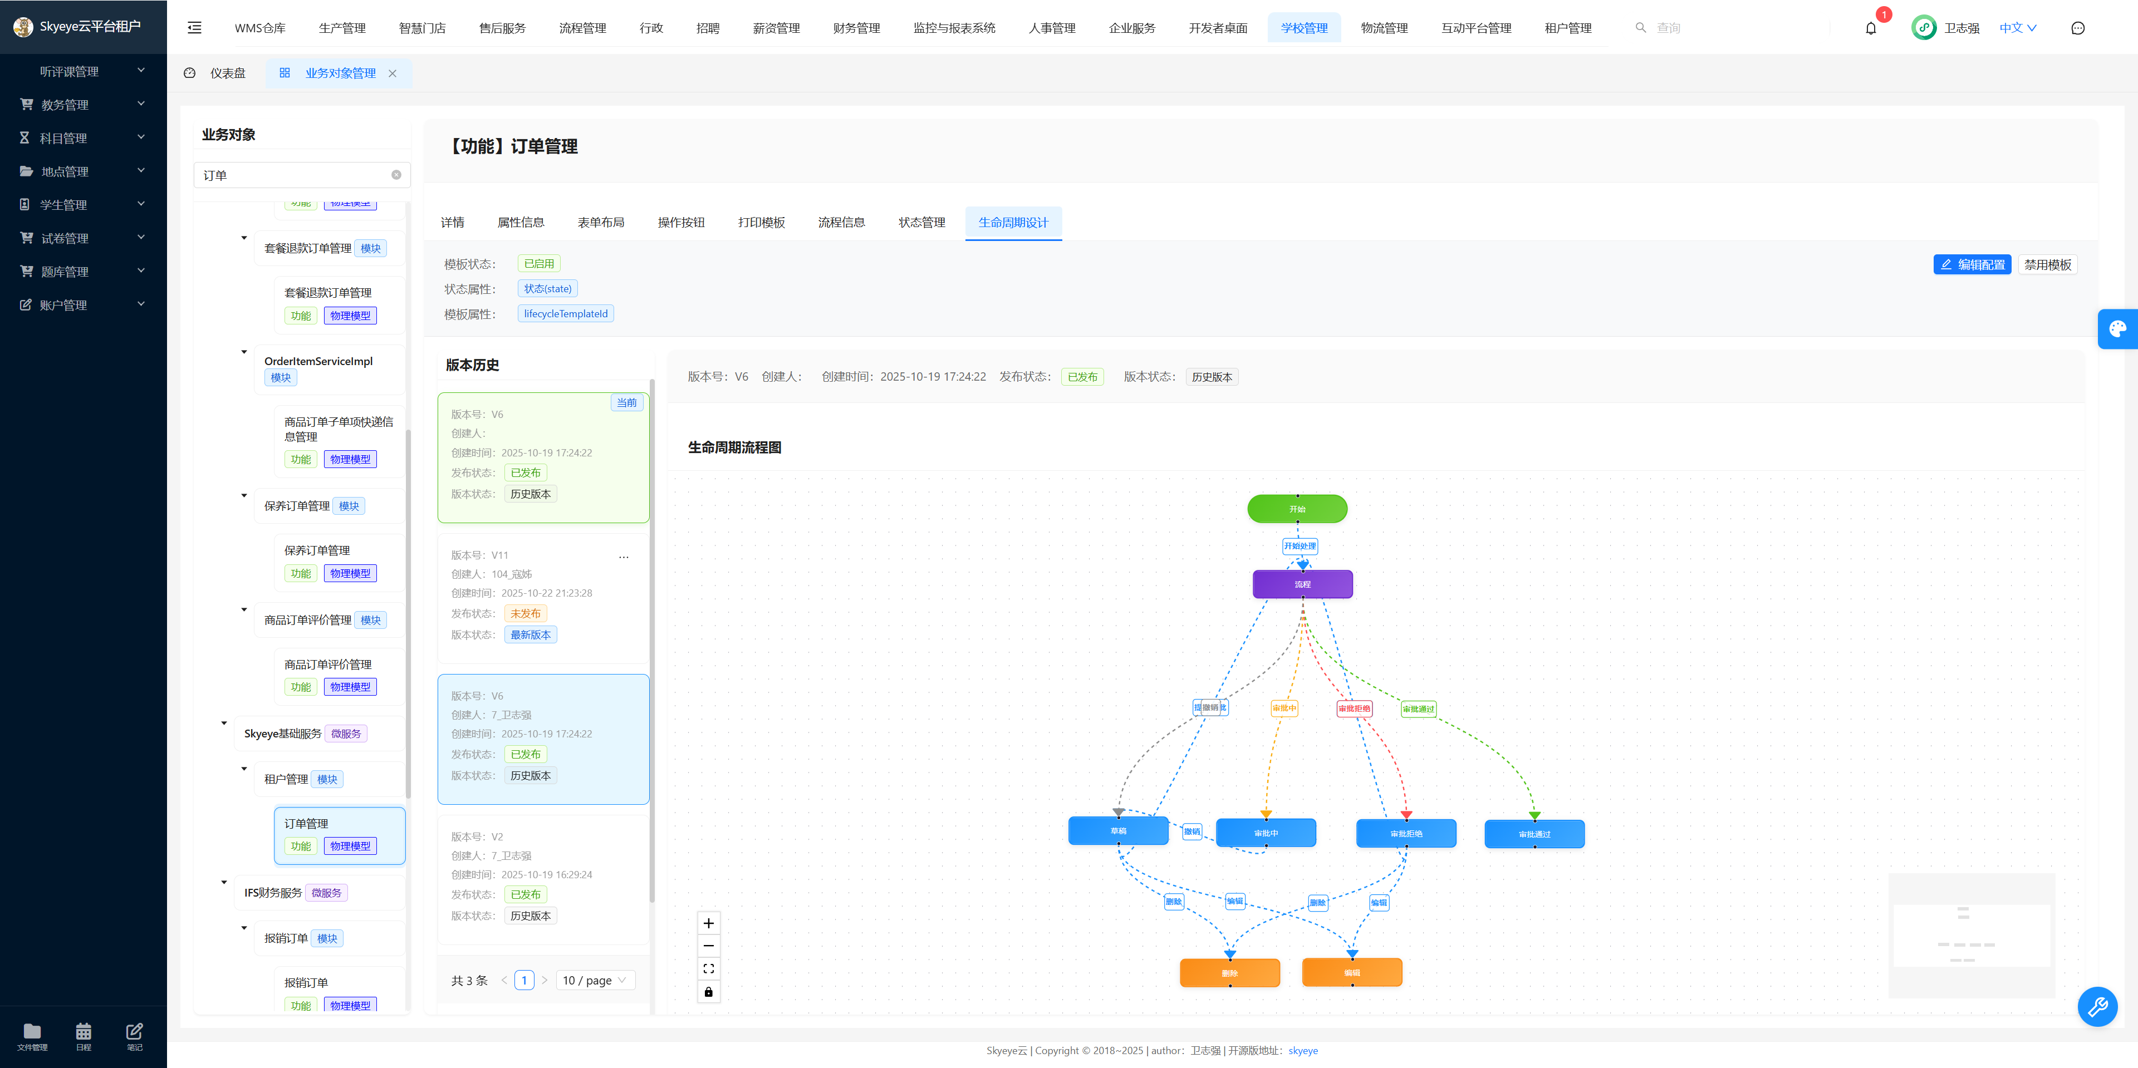Open the floating wrench settings button
The width and height of the screenshot is (2138, 1068).
coord(2098,1007)
